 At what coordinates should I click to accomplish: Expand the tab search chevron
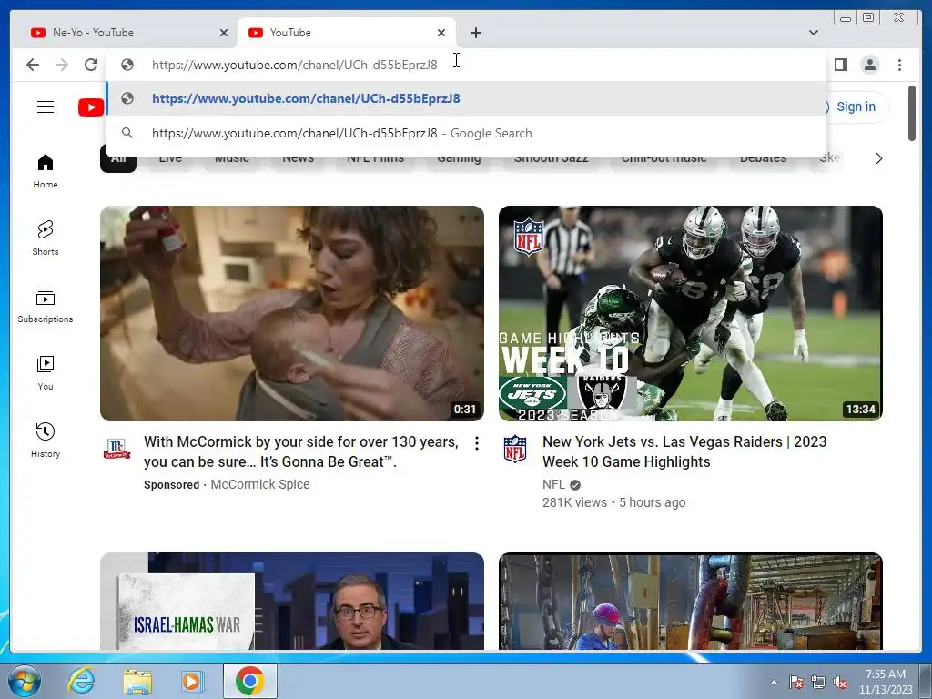813,33
